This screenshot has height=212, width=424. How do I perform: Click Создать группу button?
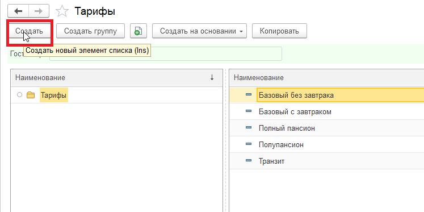(x=90, y=31)
